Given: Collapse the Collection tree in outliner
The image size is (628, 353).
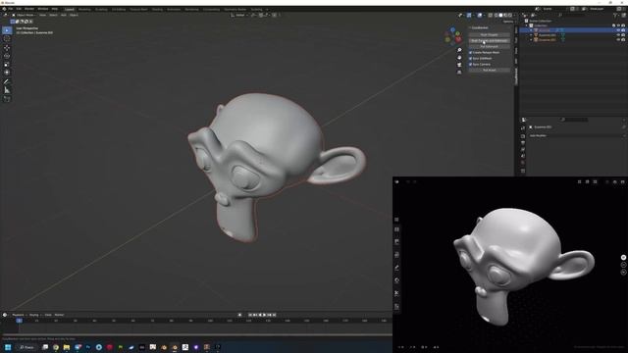Looking at the screenshot, I should pyautogui.click(x=527, y=25).
